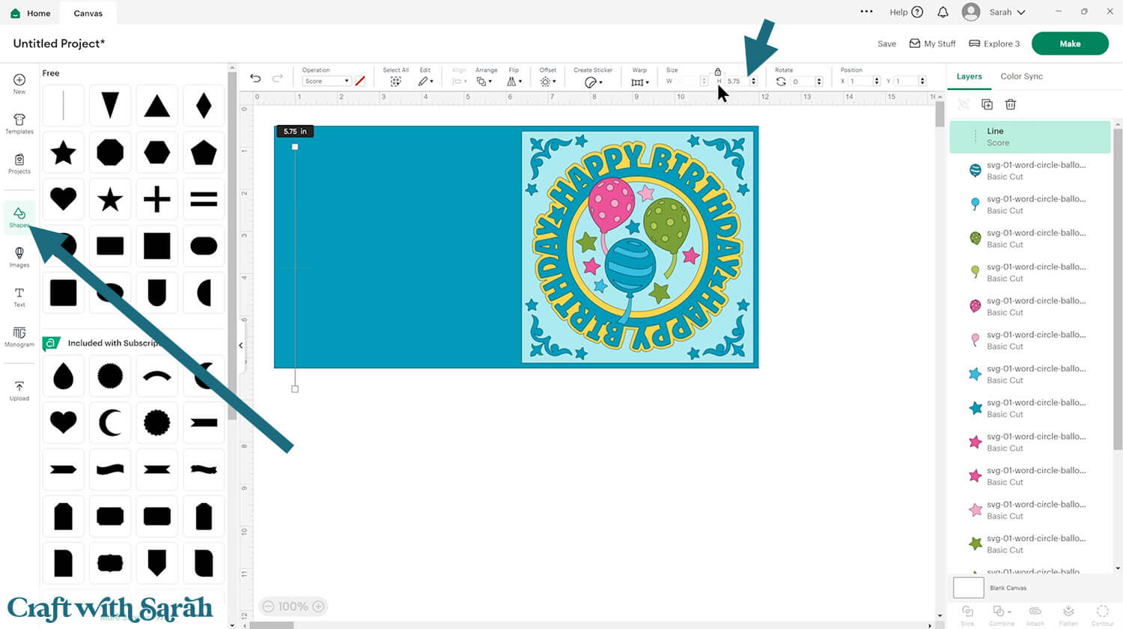Click the Upload icon in sidebar

coord(19,390)
